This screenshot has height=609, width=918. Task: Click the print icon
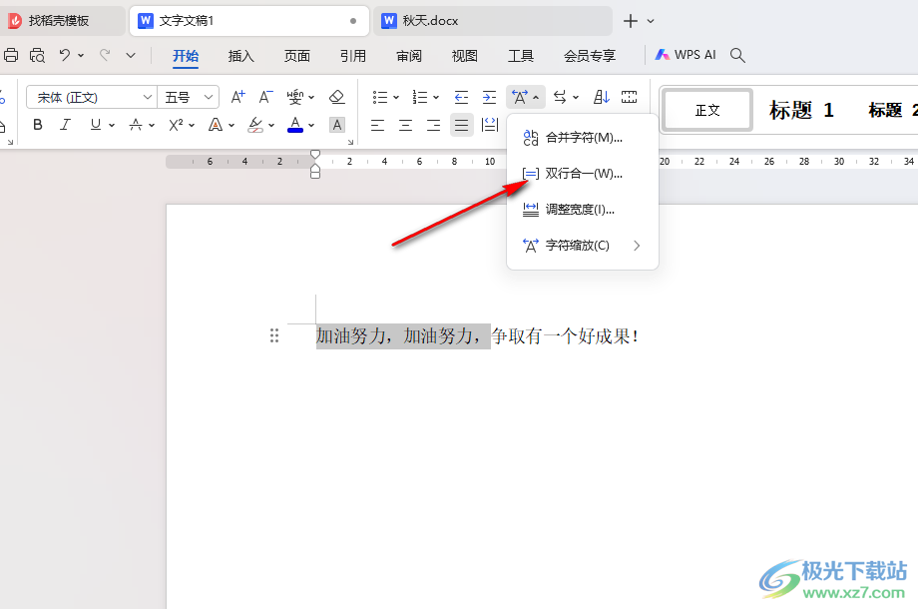11,55
